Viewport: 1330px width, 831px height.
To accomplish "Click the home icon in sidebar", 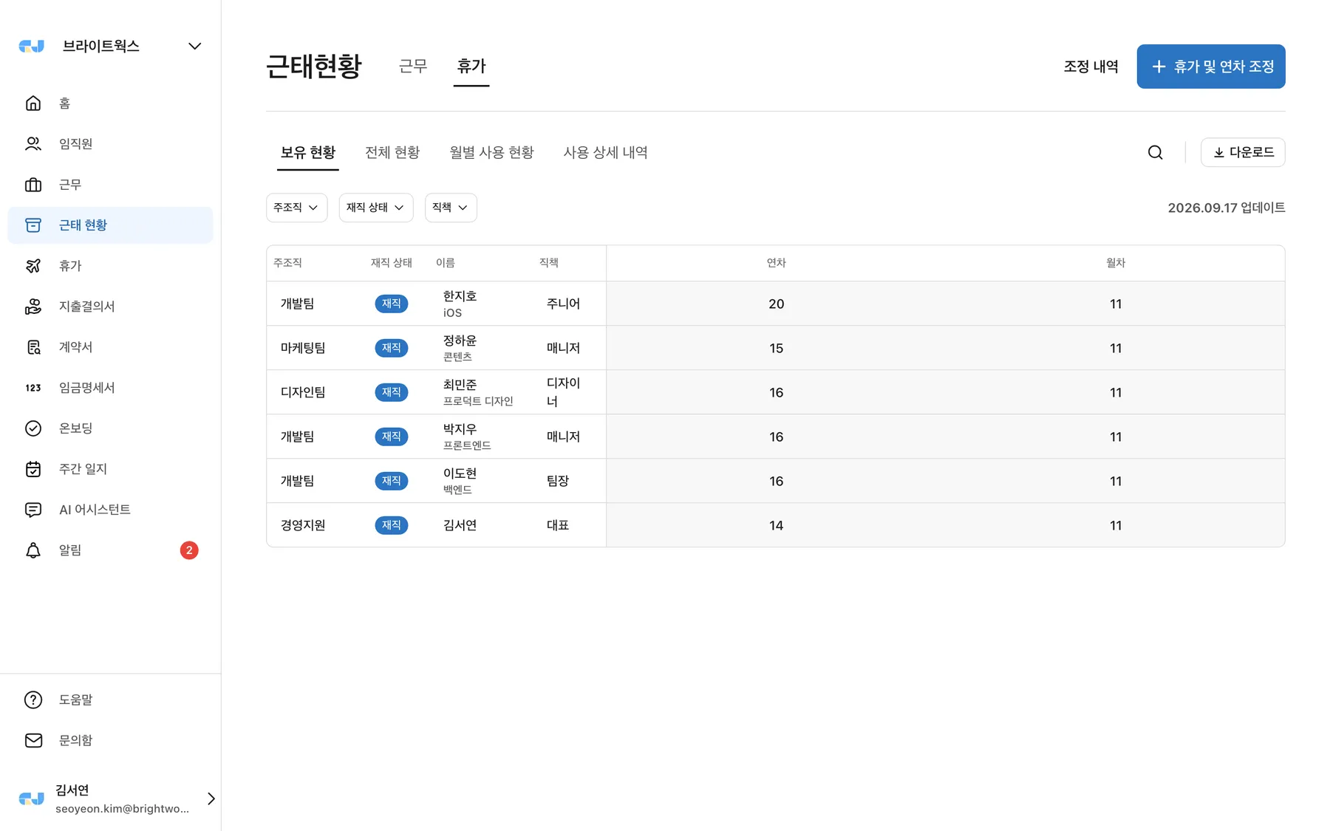I will [x=33, y=103].
